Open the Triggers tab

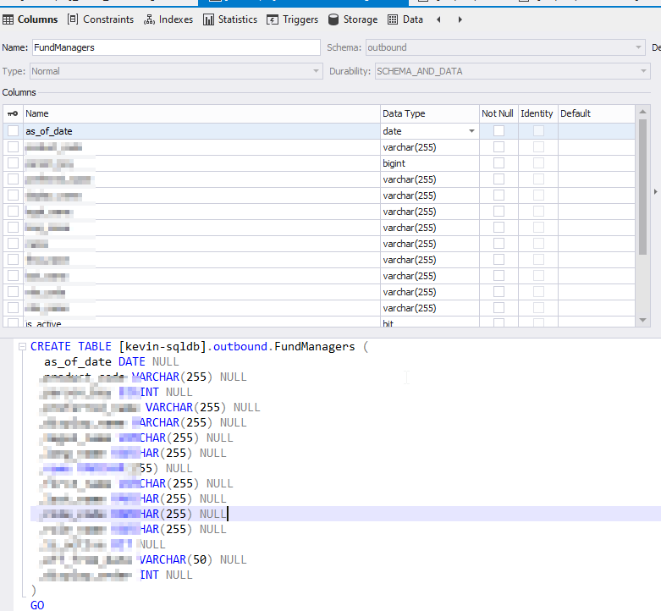[292, 19]
